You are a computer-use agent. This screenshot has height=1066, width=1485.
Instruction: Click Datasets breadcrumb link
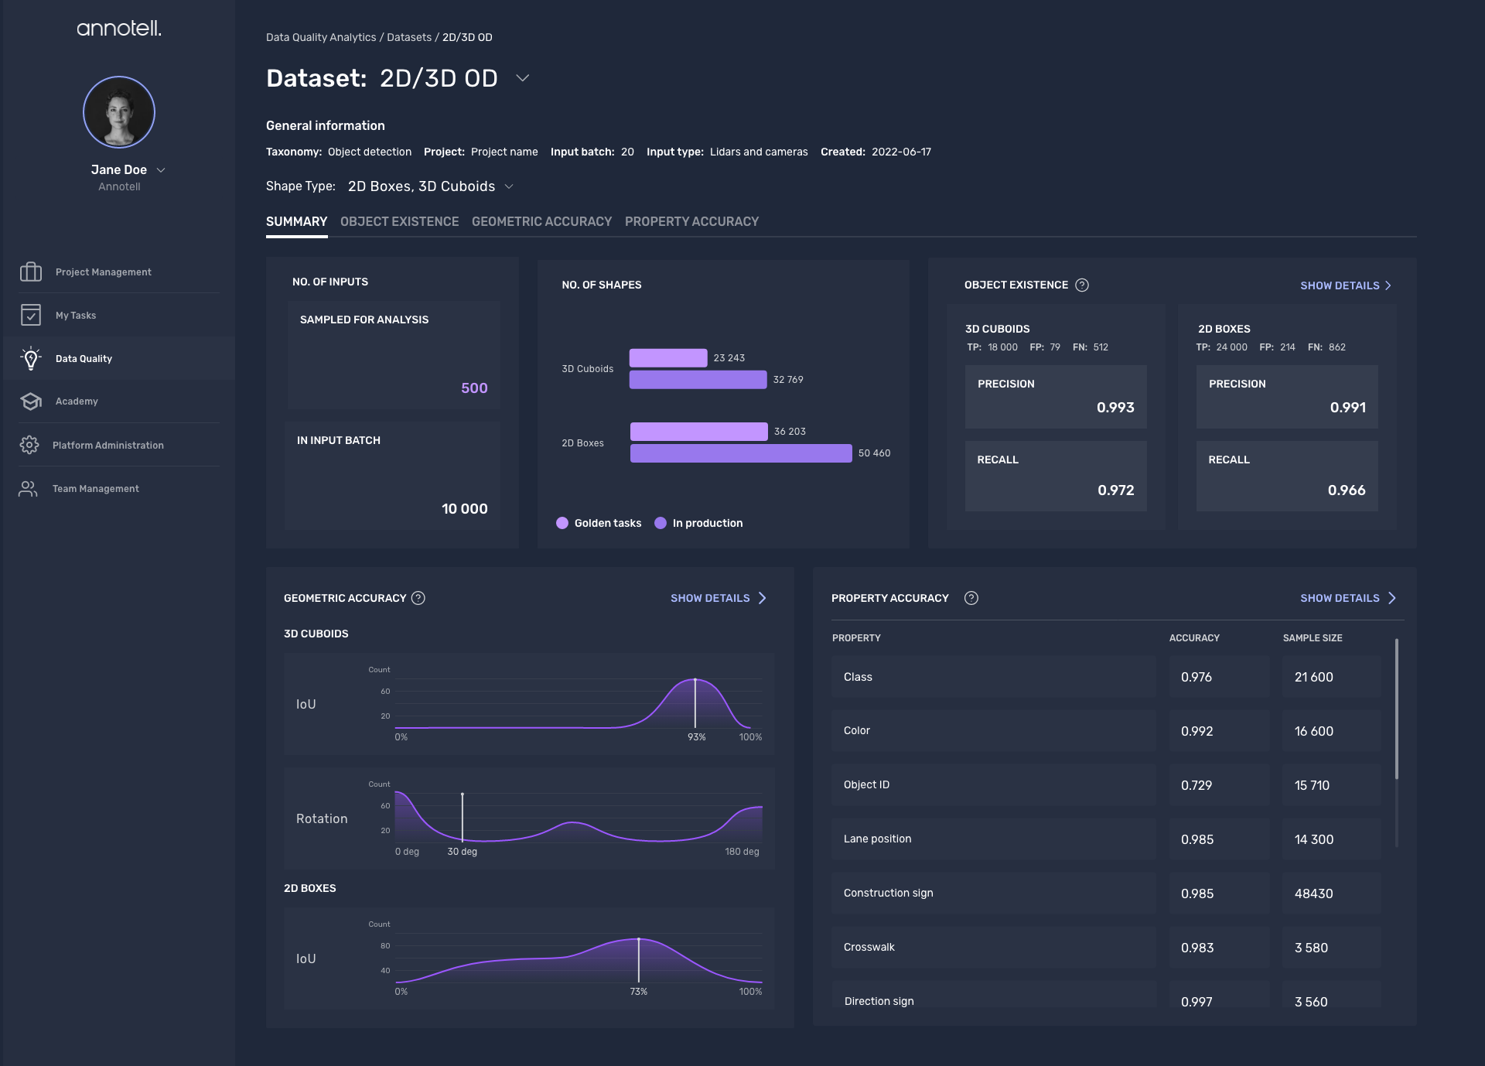(x=409, y=37)
